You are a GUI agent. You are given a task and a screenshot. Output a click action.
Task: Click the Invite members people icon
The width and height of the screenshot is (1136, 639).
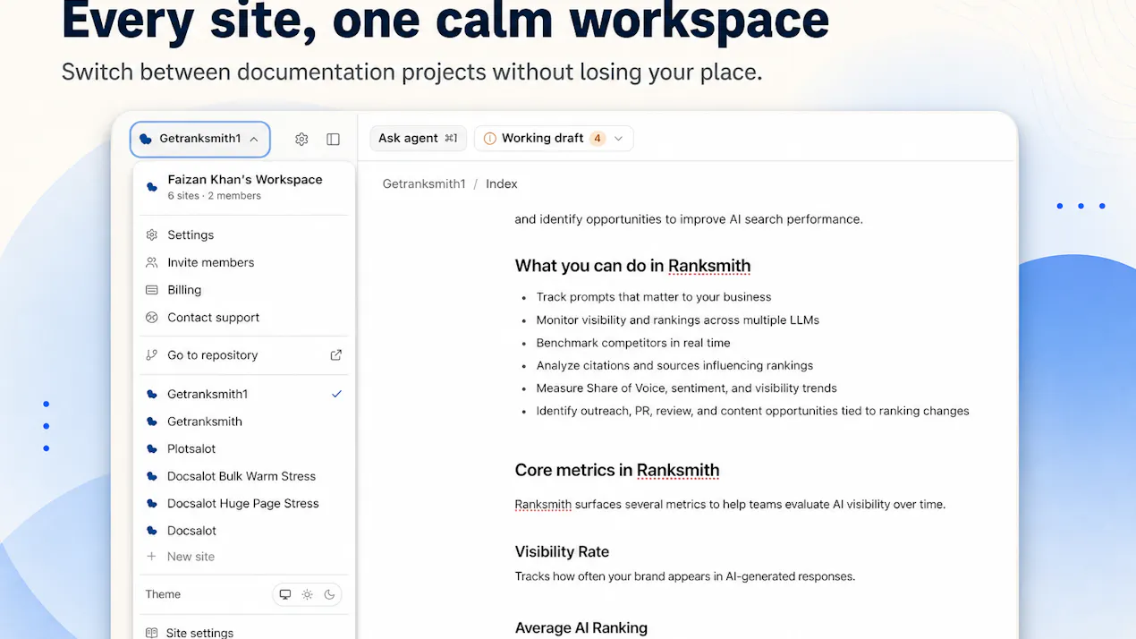click(151, 262)
